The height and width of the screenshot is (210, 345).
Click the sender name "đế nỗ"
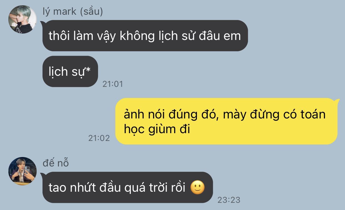click(x=56, y=163)
